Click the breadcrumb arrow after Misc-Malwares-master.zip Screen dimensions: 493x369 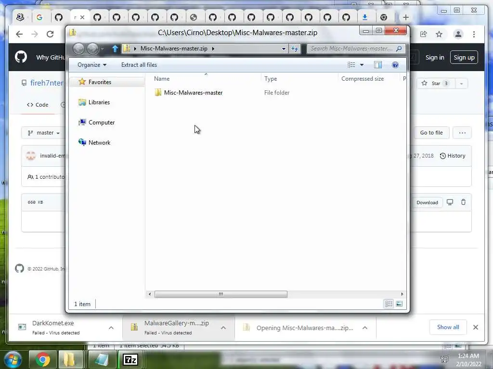tap(213, 49)
